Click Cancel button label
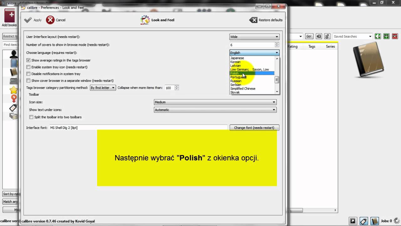Screen dimensions: 401x226 pos(60,20)
